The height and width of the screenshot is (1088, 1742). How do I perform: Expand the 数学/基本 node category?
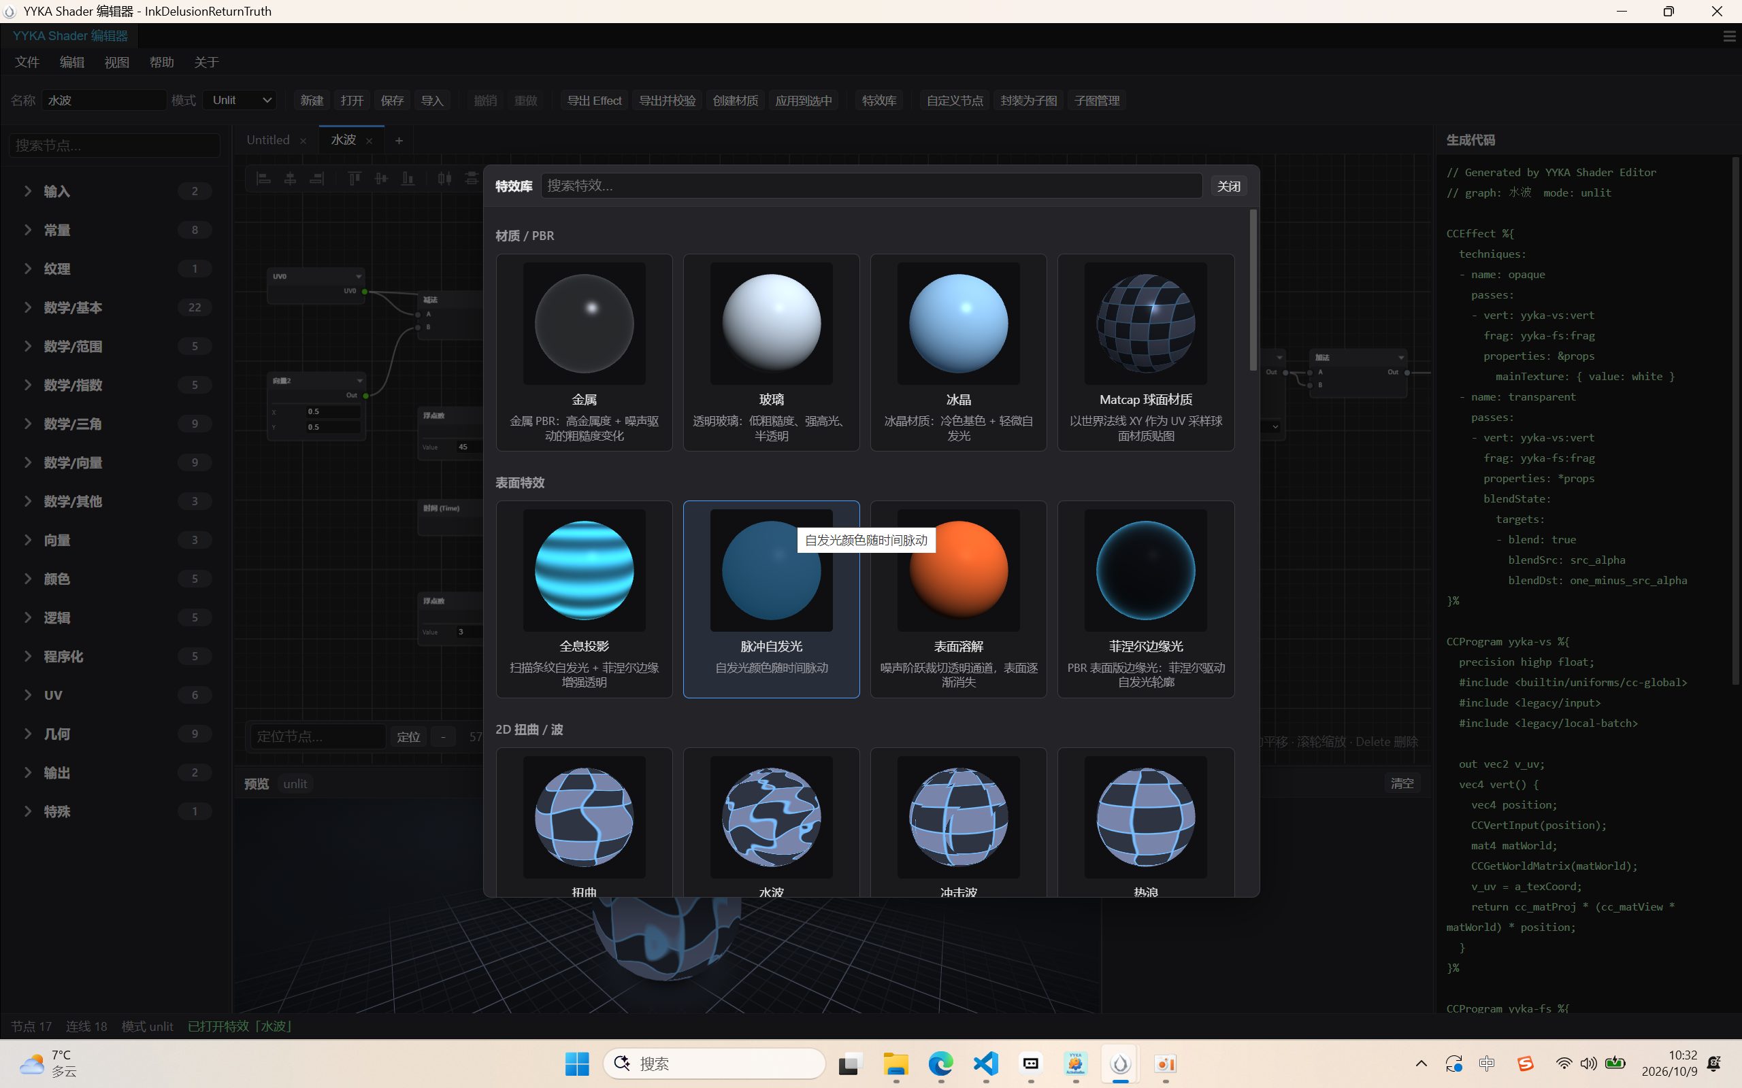tap(115, 307)
